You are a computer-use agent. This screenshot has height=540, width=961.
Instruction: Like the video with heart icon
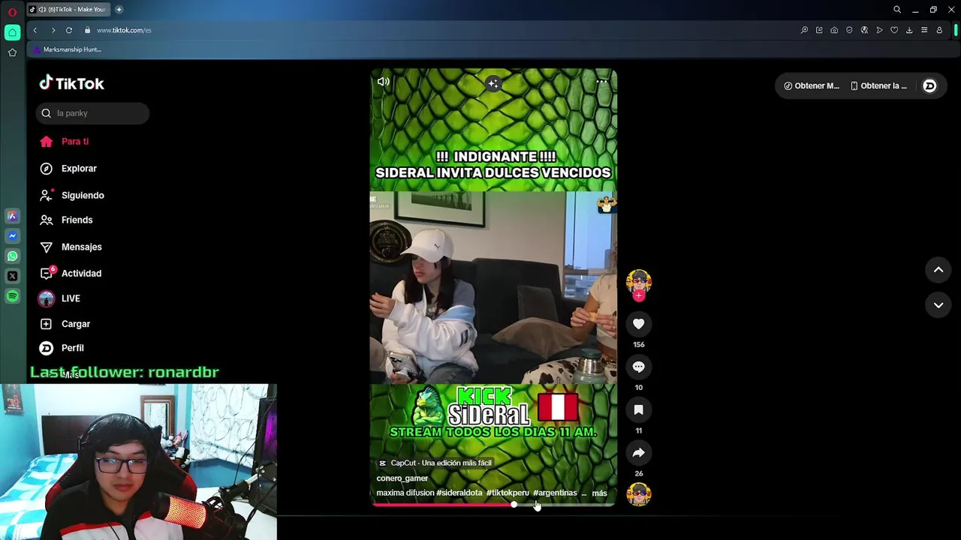(639, 324)
